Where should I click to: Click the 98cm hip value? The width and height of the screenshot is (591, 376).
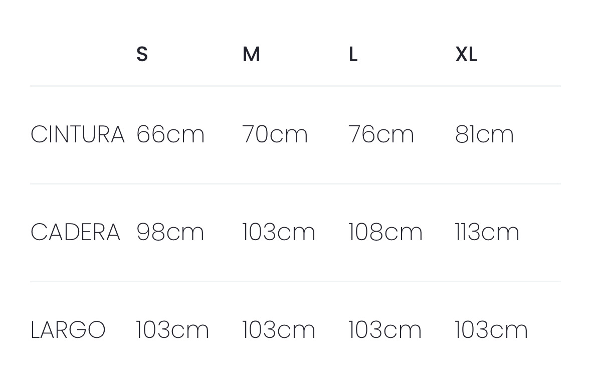click(x=170, y=232)
